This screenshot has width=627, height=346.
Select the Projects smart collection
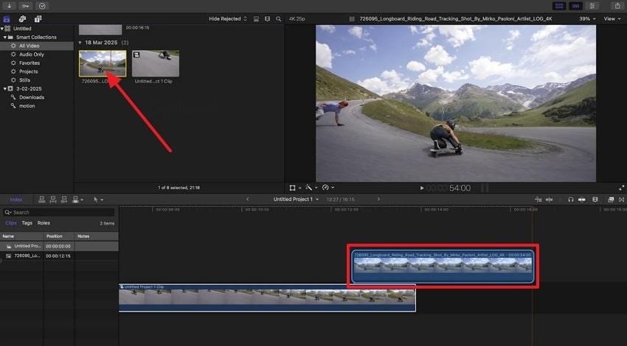(x=28, y=71)
